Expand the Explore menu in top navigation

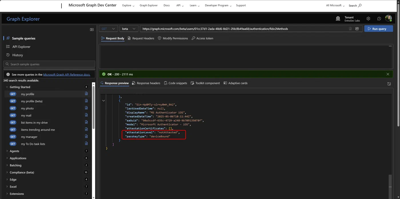pyautogui.click(x=128, y=5)
